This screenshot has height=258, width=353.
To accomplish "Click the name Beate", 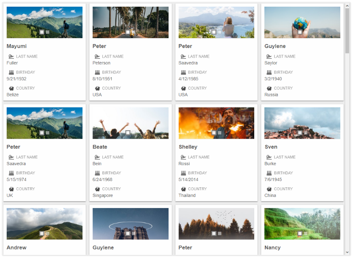I will pos(100,147).
